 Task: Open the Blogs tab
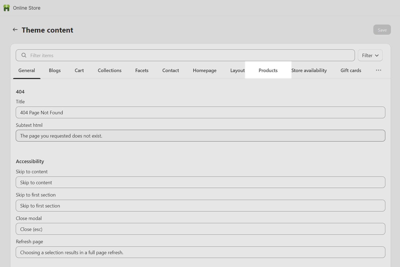(55, 70)
